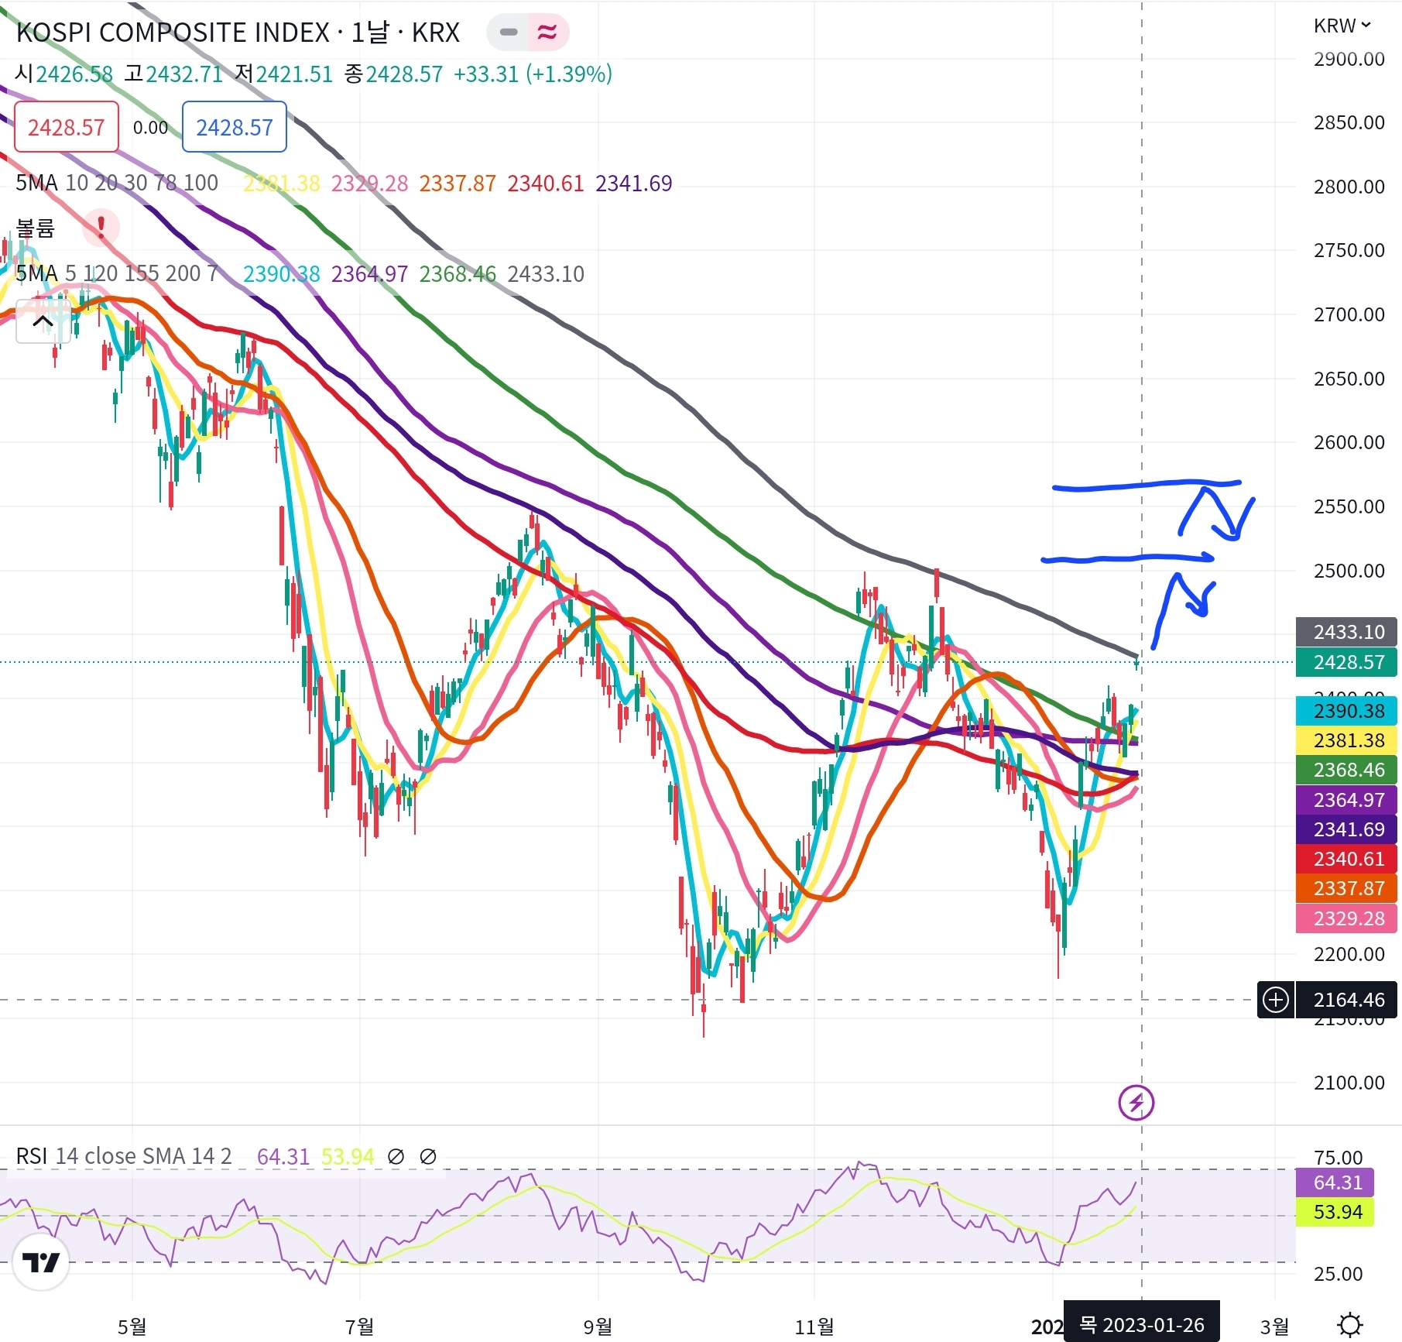
Task: Open chart settings gear icon
Action: [1350, 1325]
